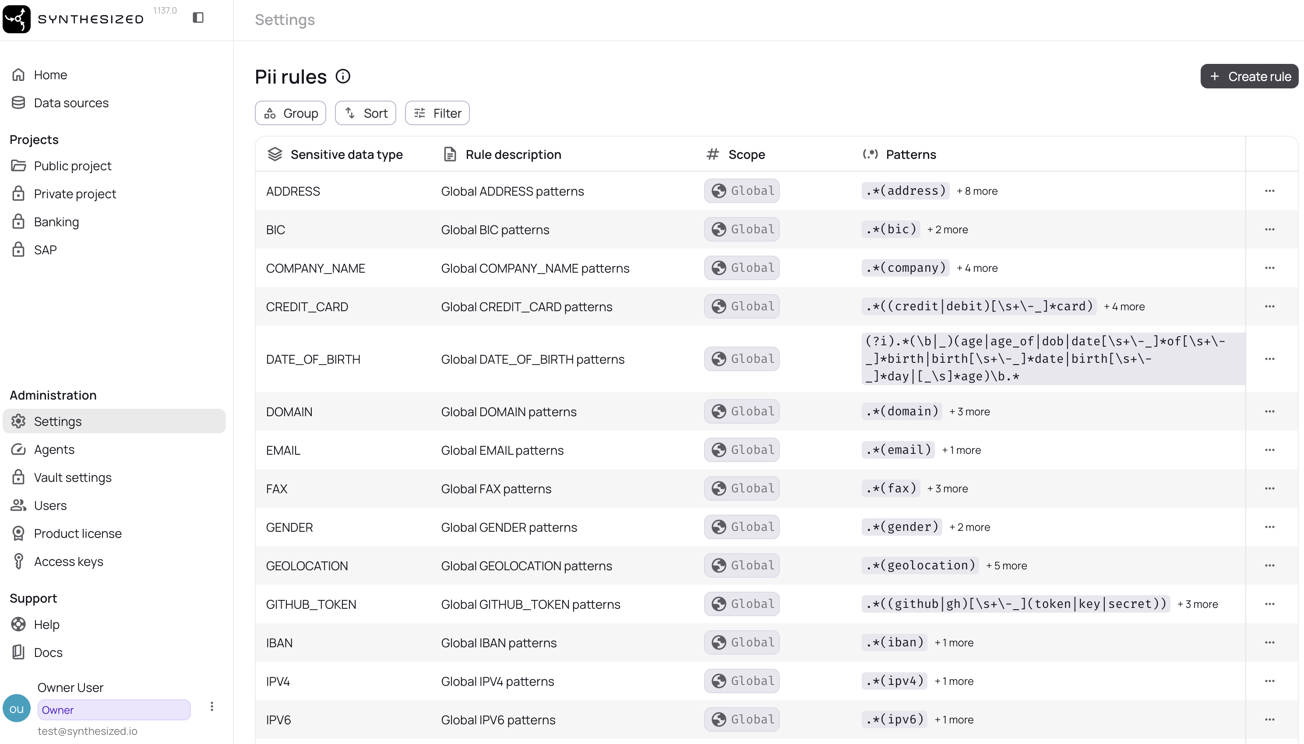Open row actions menu for ADDRESS rule
This screenshot has height=744, width=1304.
pyautogui.click(x=1269, y=191)
